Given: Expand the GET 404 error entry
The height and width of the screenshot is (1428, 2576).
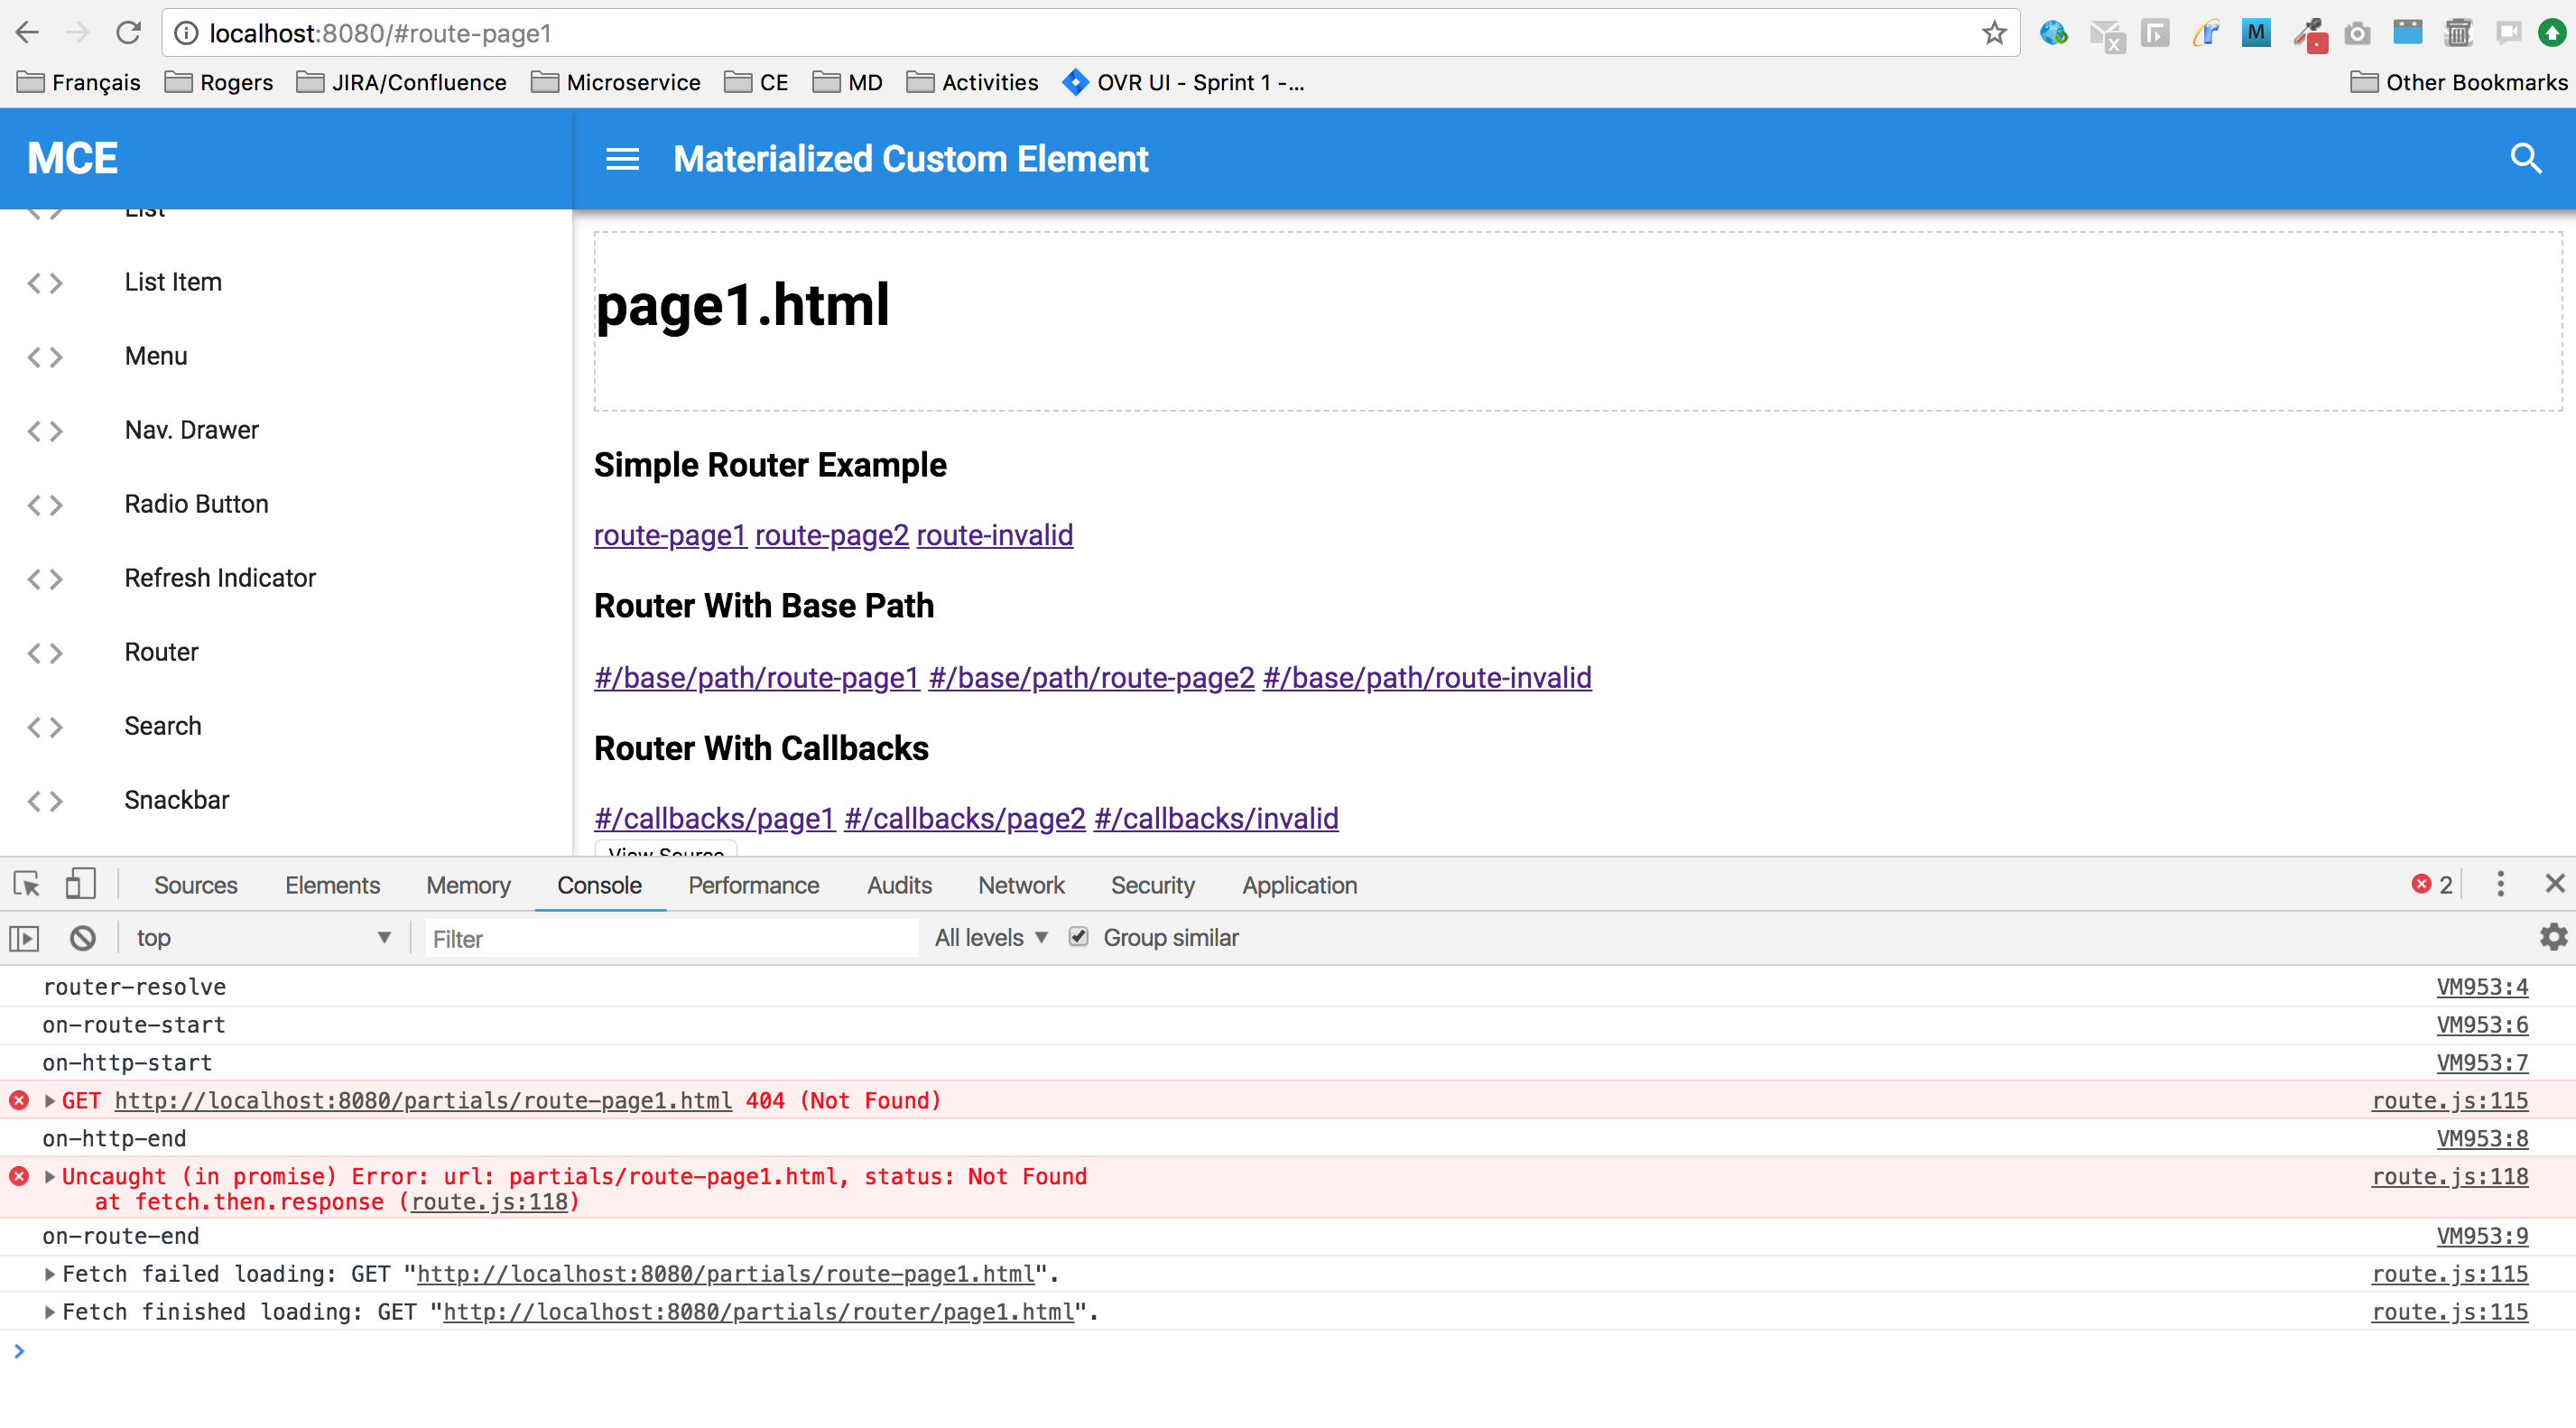Looking at the screenshot, I should click(x=50, y=1101).
